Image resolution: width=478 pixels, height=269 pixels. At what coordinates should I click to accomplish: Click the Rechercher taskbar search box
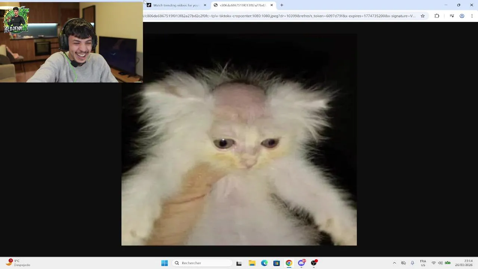click(x=202, y=263)
